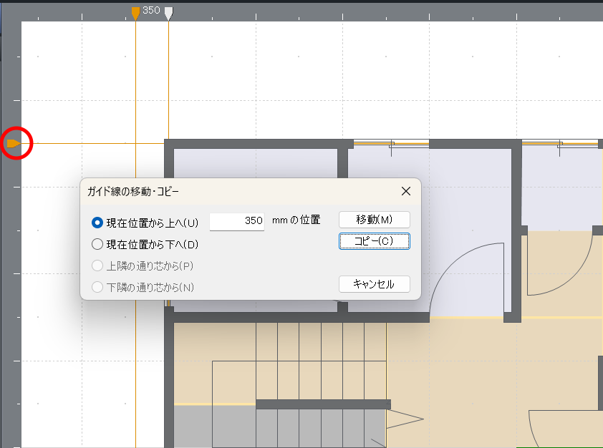Click the white guide marker on the top ruler
The width and height of the screenshot is (603, 448).
168,13
